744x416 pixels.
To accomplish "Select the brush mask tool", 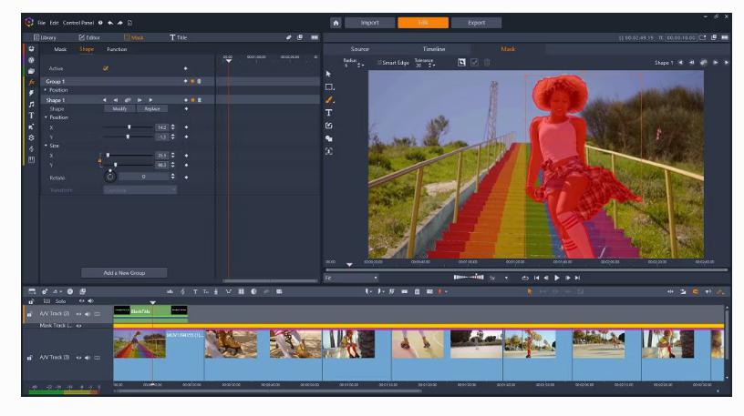I will click(x=329, y=99).
